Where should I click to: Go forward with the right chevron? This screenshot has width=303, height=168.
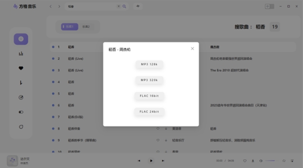click(59, 6)
